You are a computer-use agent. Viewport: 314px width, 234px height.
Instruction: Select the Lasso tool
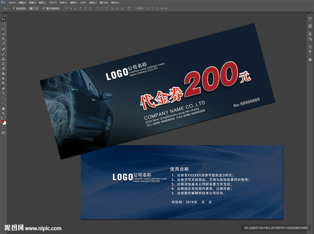[x=3, y=29]
